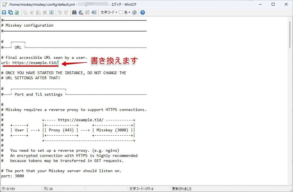Maximize the WinSCP editor window
The width and height of the screenshot is (293, 192).
tap(273, 4)
